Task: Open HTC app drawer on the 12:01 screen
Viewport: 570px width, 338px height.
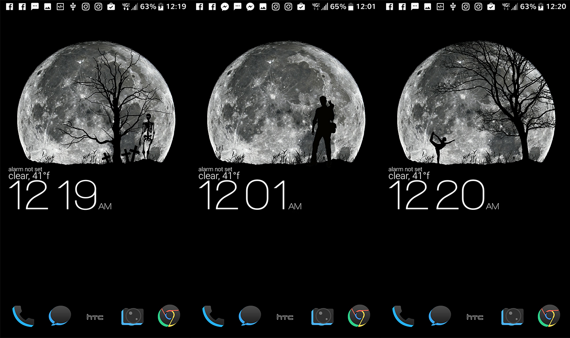Action: [x=285, y=317]
